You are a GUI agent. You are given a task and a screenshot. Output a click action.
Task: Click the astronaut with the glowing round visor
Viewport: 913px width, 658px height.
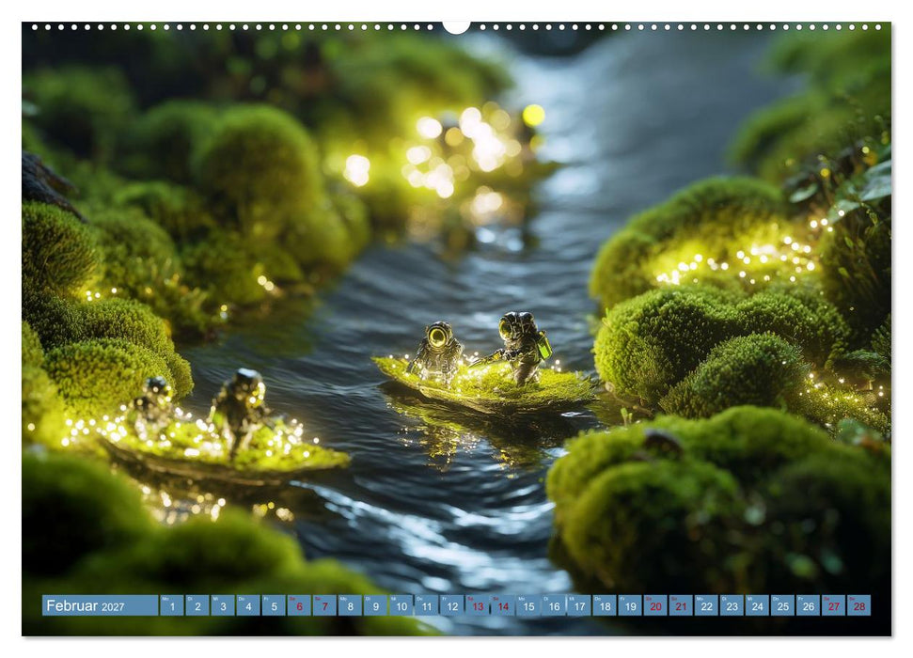pyautogui.click(x=436, y=352)
